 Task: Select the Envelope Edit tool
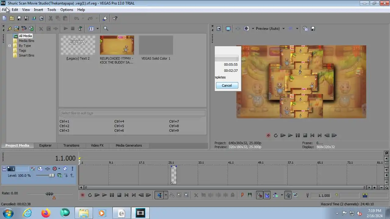172,195
